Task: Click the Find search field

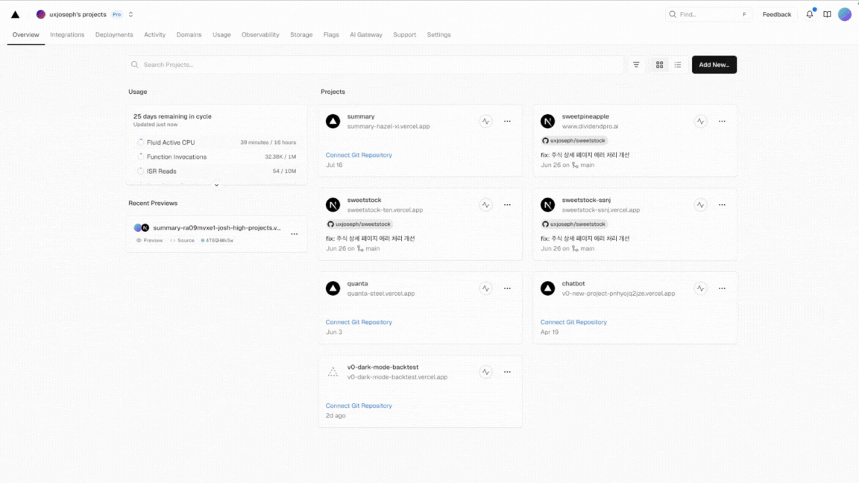Action: (708, 14)
